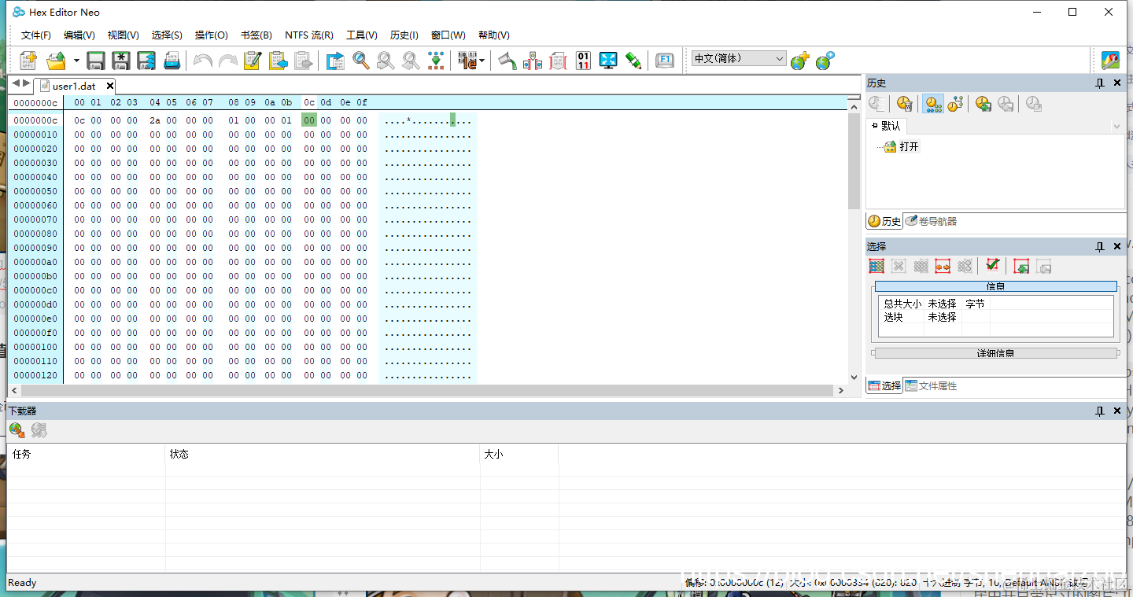Open the 中文(简体) language combo box
Viewport: 1133px width, 597px height.
(x=739, y=58)
